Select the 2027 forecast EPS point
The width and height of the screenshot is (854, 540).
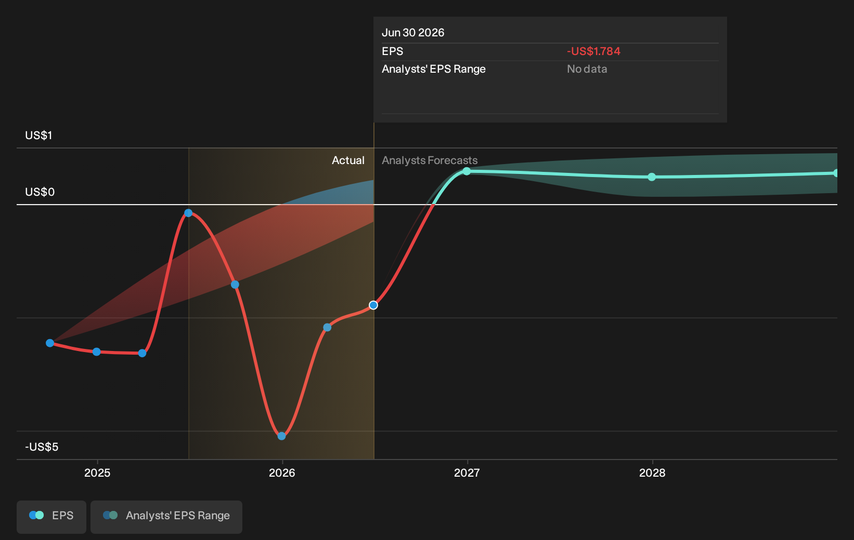[x=467, y=171]
